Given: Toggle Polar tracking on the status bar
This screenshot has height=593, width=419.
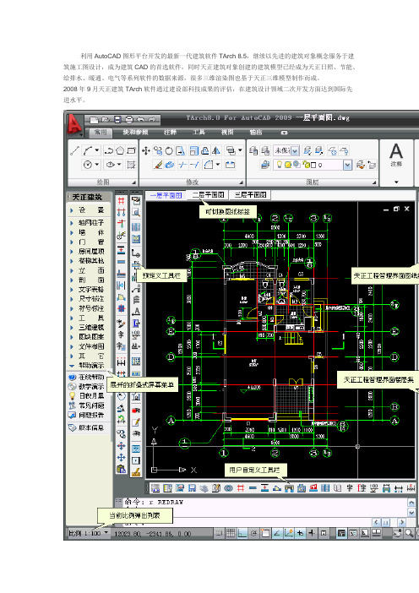Looking at the screenshot, I should click(253, 534).
